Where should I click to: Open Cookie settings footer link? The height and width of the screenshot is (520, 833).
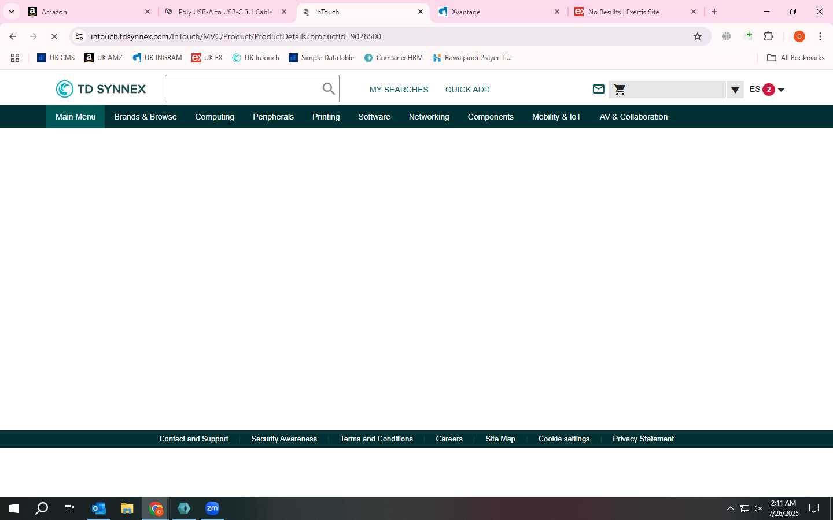[x=564, y=439]
